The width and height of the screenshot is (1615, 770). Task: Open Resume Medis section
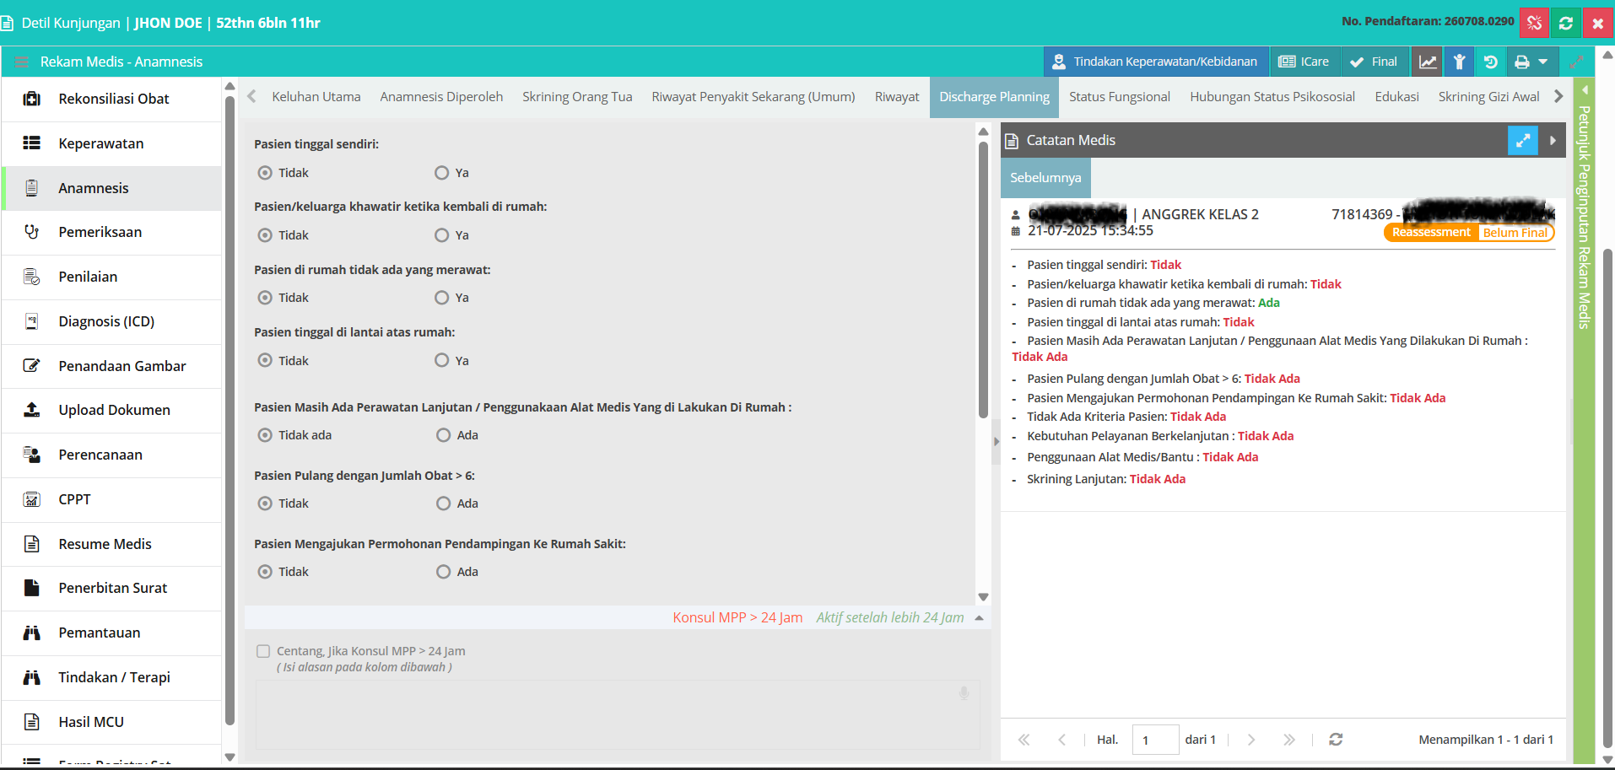click(x=111, y=544)
